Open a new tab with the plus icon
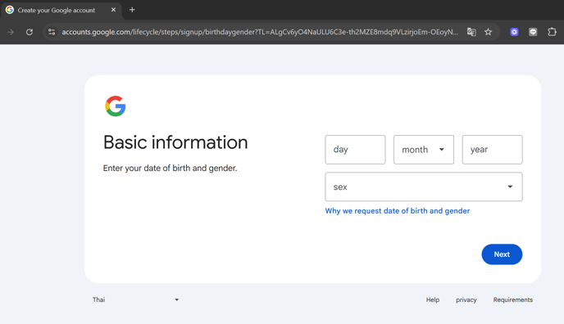This screenshot has width=564, height=324. tap(132, 10)
